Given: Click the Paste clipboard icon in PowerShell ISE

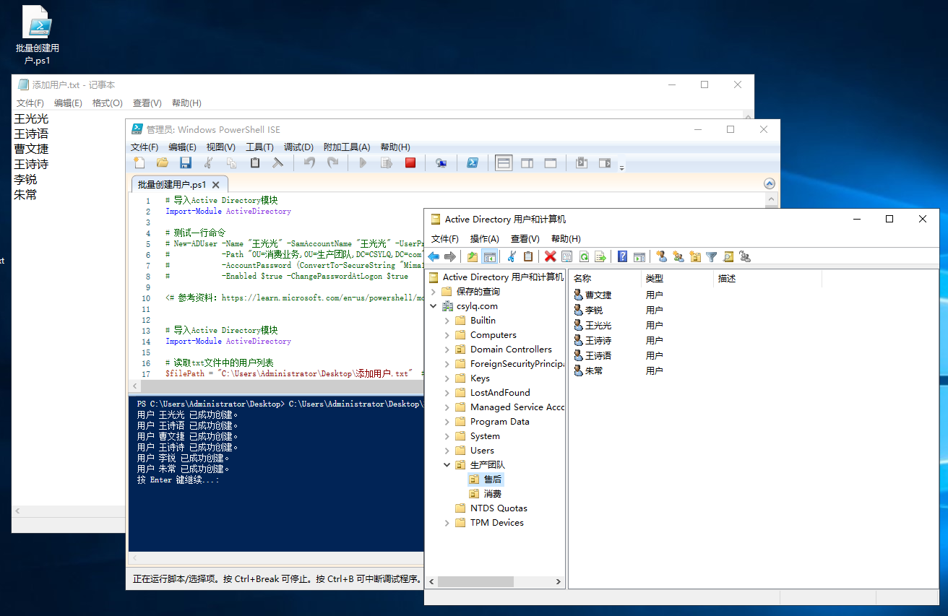Looking at the screenshot, I should coord(255,163).
